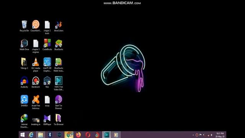This screenshot has height=138, width=245.
Task: Open the Opera taskbar icon
Action: pos(88,135)
